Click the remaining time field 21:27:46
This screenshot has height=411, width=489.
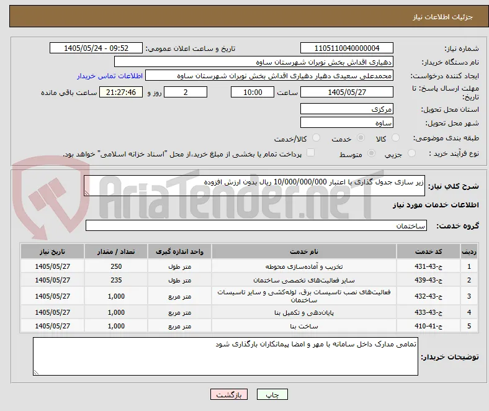click(121, 92)
